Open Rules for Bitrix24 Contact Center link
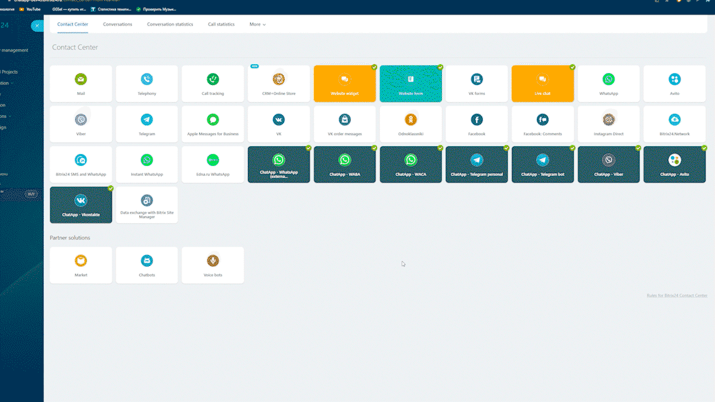The width and height of the screenshot is (715, 402). point(677,295)
